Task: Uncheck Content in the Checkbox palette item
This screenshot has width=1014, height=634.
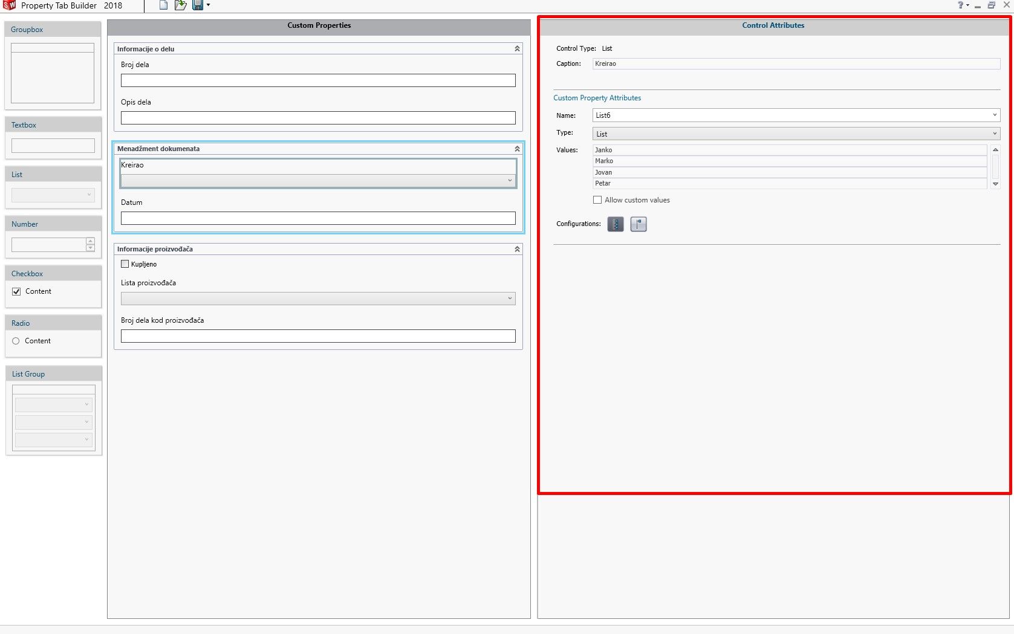Action: coord(16,291)
